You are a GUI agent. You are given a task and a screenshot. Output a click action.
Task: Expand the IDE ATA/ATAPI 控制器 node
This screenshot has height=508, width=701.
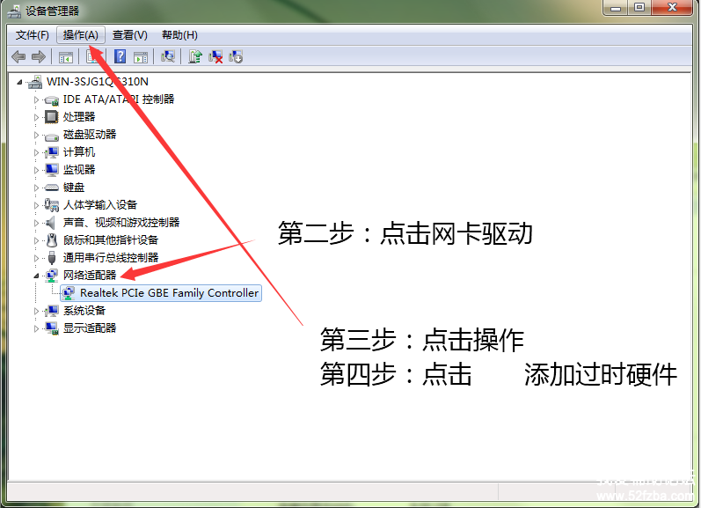pyautogui.click(x=36, y=99)
